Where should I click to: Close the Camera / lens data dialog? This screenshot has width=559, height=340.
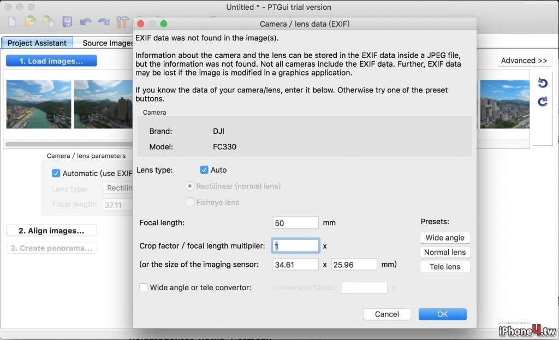pyautogui.click(x=140, y=24)
